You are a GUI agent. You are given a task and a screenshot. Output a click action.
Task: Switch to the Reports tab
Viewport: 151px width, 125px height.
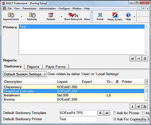[x=33, y=67]
